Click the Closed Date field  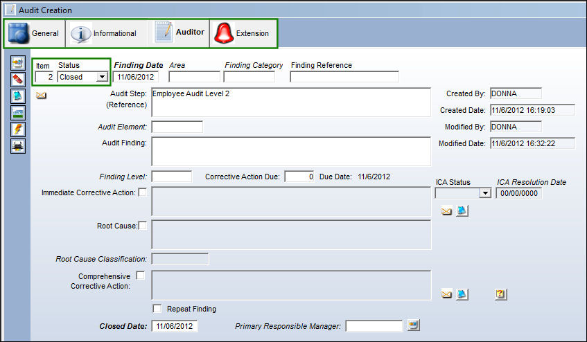click(x=175, y=326)
